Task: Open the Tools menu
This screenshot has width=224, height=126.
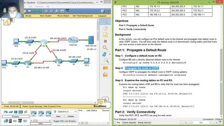Action: click(30, 7)
